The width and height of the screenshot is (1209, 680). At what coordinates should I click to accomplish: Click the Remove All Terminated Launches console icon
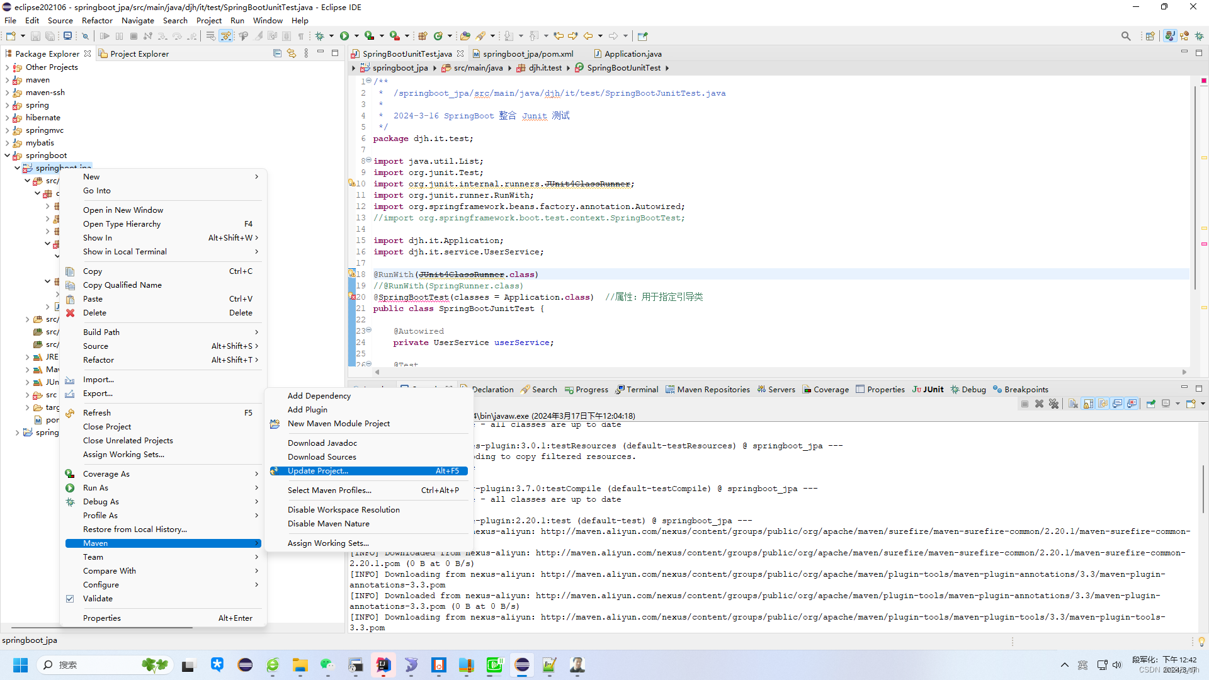click(1054, 404)
